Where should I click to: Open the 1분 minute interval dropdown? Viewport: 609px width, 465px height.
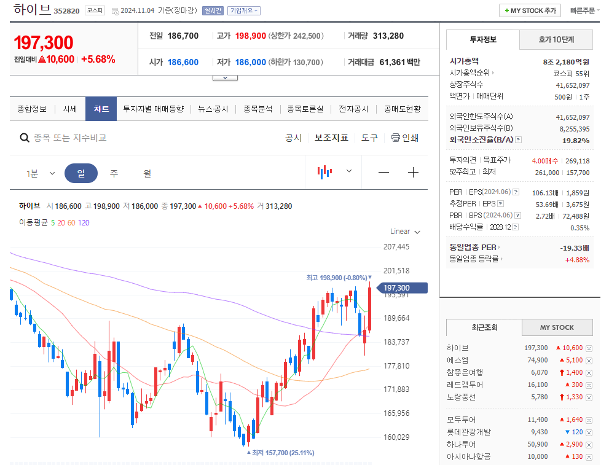click(41, 173)
